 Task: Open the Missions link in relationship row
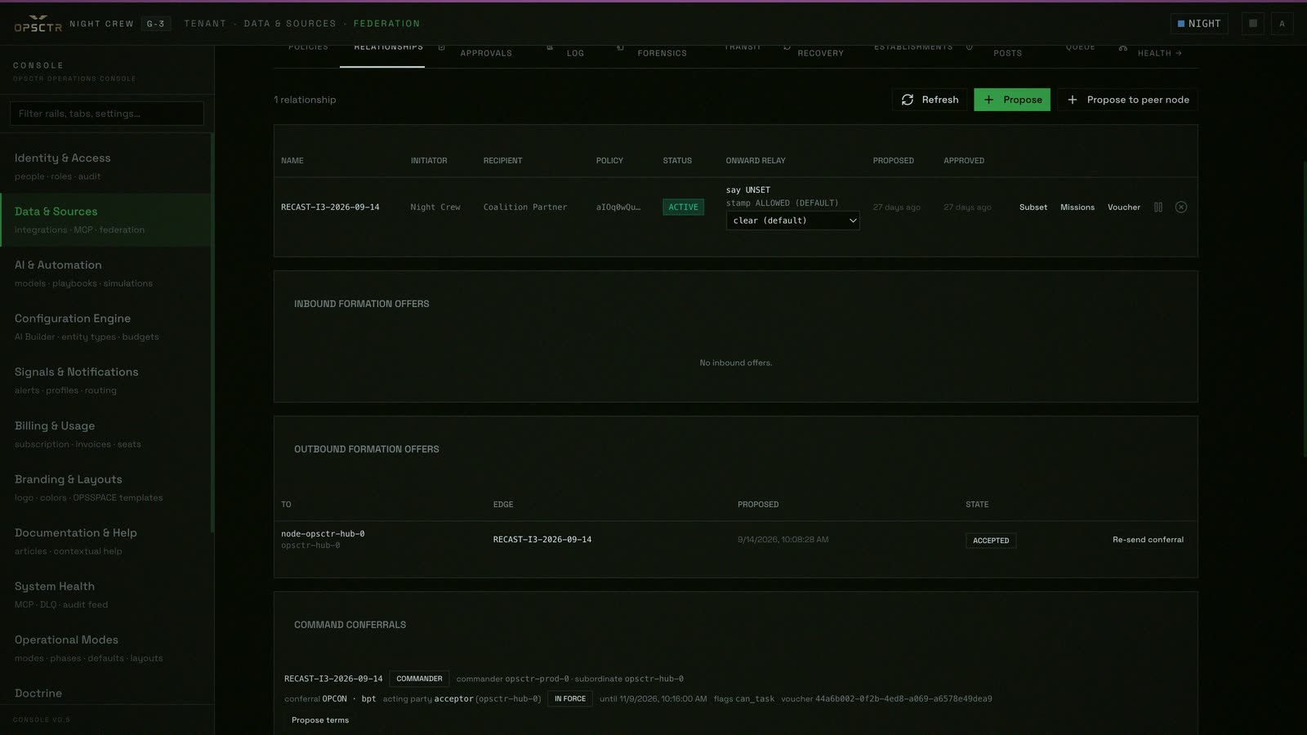pos(1077,207)
